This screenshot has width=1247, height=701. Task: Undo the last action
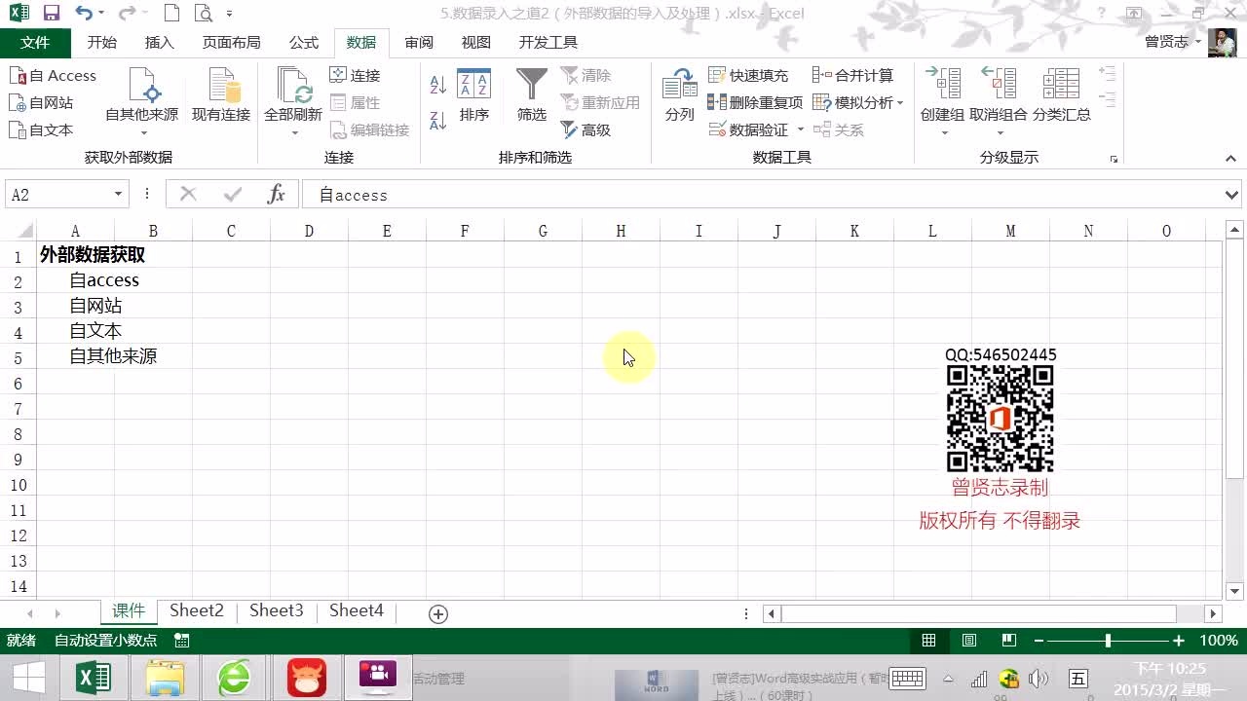(x=84, y=14)
